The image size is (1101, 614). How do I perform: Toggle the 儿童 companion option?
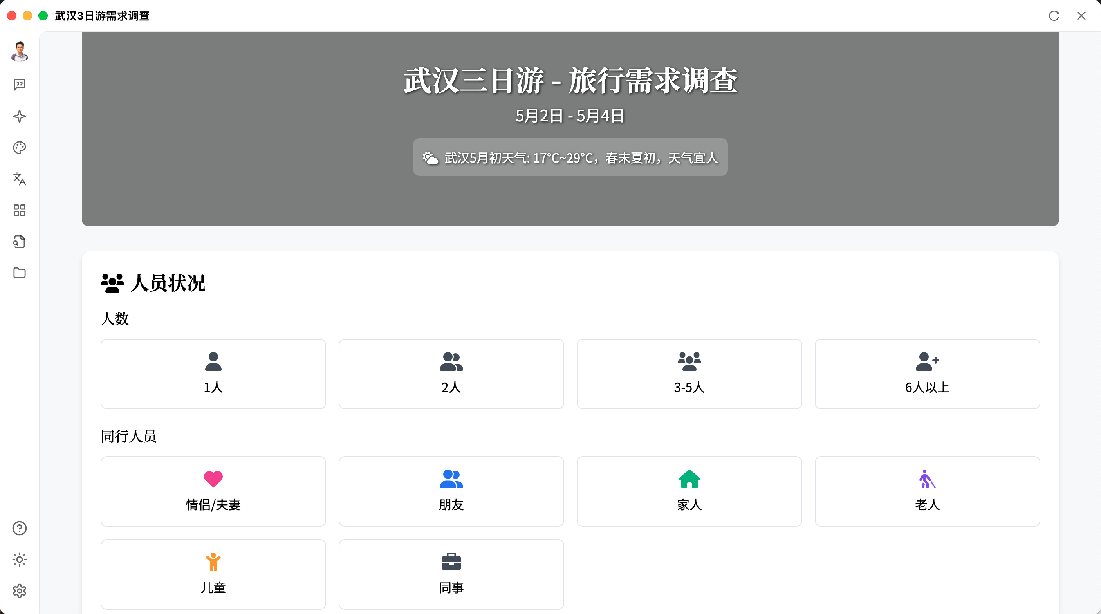click(213, 575)
